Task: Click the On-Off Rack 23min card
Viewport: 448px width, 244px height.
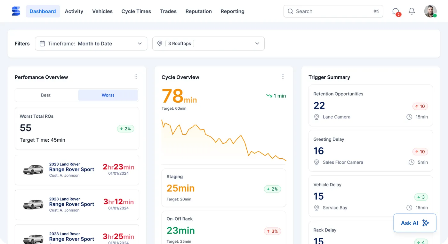Action: [224, 227]
